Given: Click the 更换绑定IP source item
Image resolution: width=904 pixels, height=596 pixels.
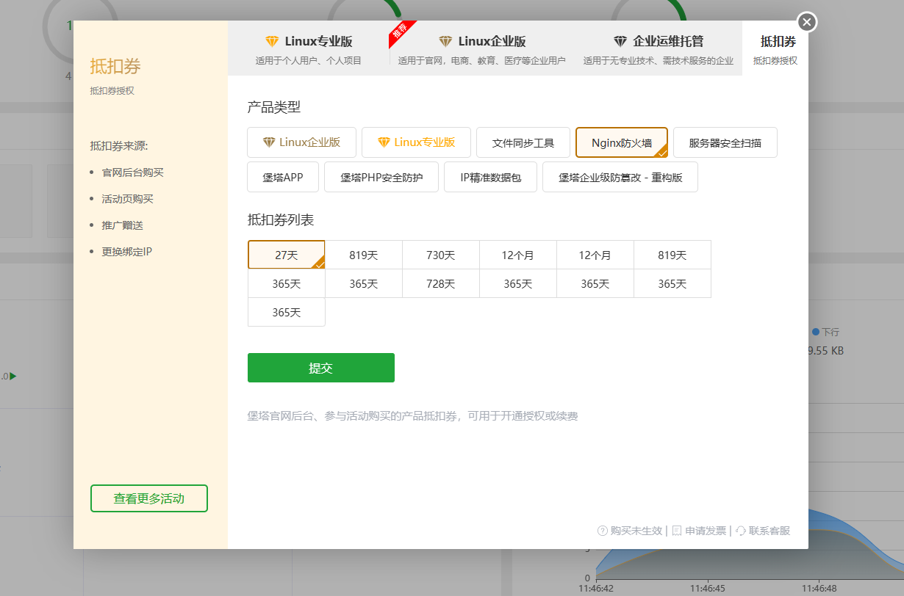Looking at the screenshot, I should (126, 252).
